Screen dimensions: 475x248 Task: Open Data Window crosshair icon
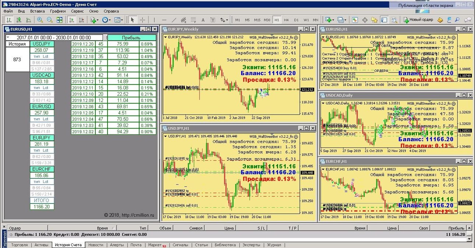365,20
